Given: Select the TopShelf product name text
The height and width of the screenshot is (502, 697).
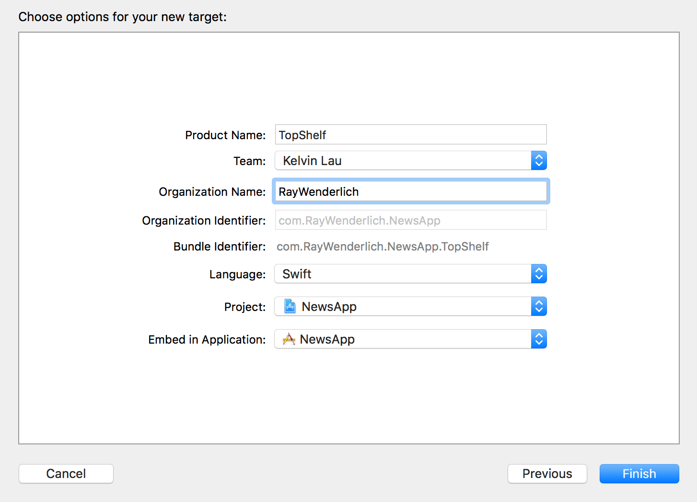Looking at the screenshot, I should tap(302, 134).
